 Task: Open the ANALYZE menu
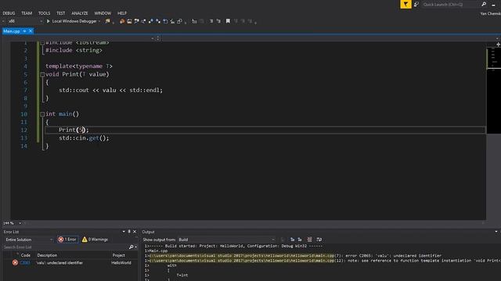pyautogui.click(x=80, y=13)
